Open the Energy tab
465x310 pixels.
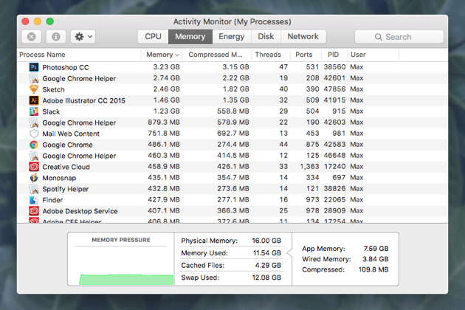pos(231,36)
